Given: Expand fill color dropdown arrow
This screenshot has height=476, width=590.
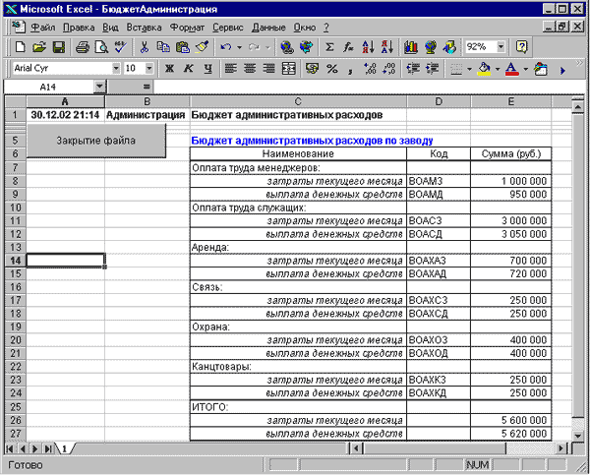Looking at the screenshot, I should 498,69.
